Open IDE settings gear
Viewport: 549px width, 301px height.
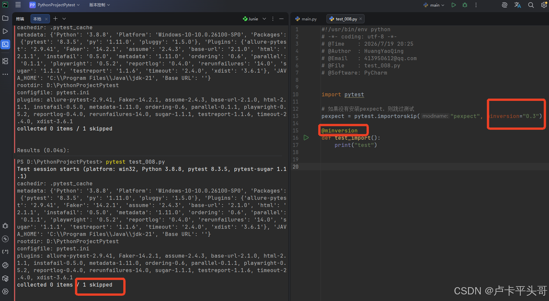(544, 5)
